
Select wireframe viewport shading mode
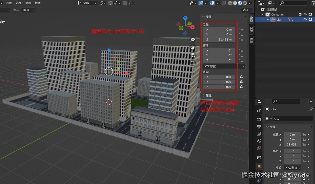pos(230,3)
